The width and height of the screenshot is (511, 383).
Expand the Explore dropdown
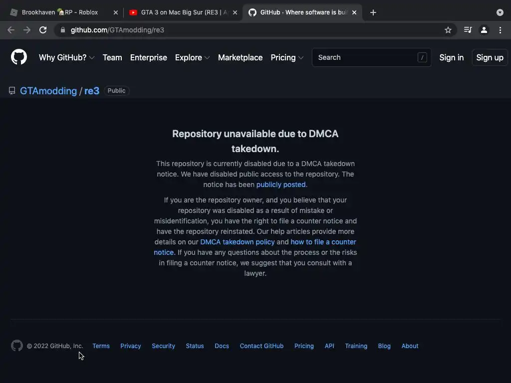pyautogui.click(x=192, y=57)
